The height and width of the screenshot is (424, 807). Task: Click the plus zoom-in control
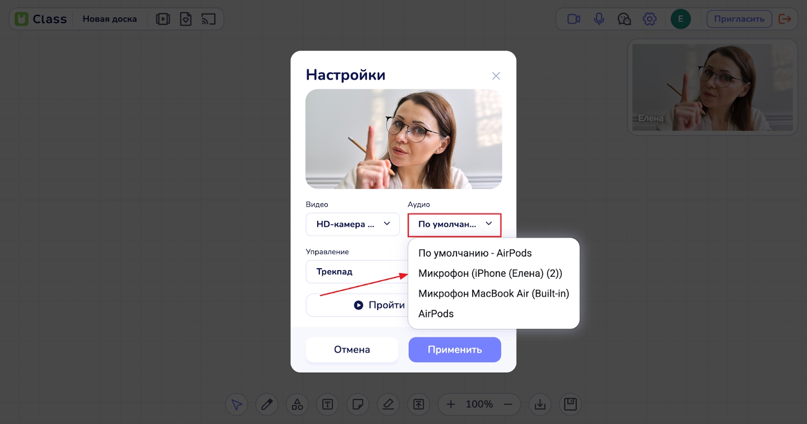pos(451,404)
